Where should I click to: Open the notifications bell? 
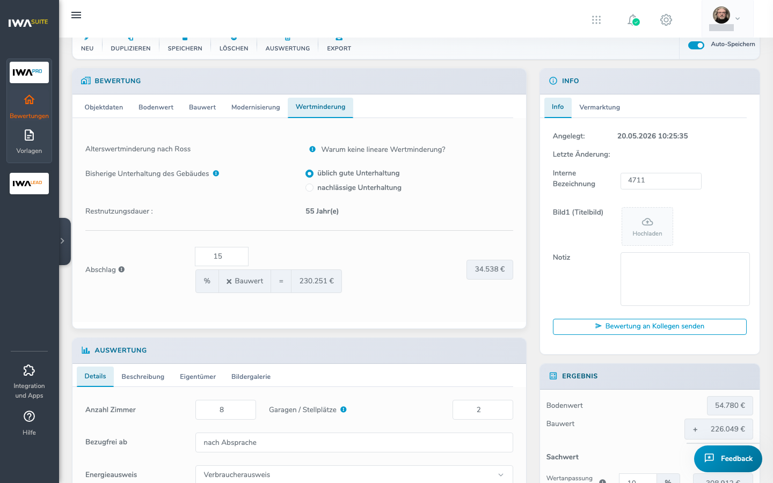click(633, 20)
